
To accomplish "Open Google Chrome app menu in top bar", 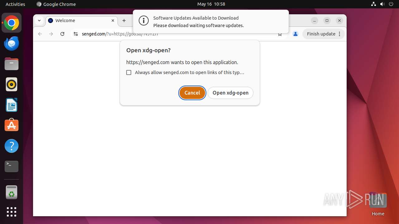I will point(56,4).
